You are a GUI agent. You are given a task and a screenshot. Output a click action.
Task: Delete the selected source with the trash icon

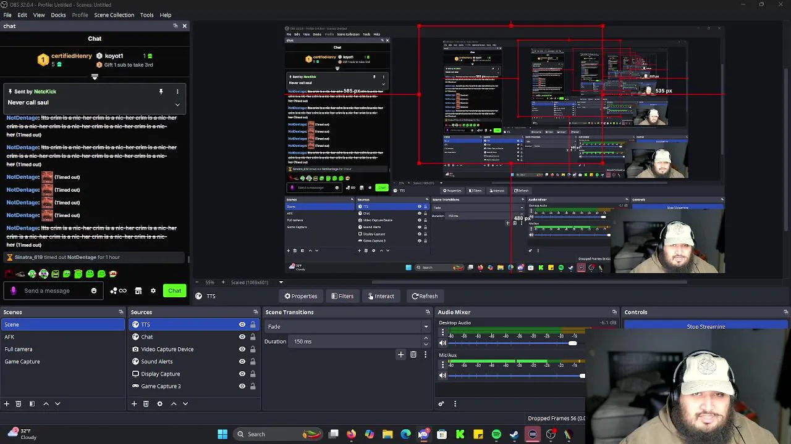pos(146,403)
